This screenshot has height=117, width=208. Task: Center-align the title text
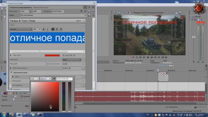click(57, 29)
